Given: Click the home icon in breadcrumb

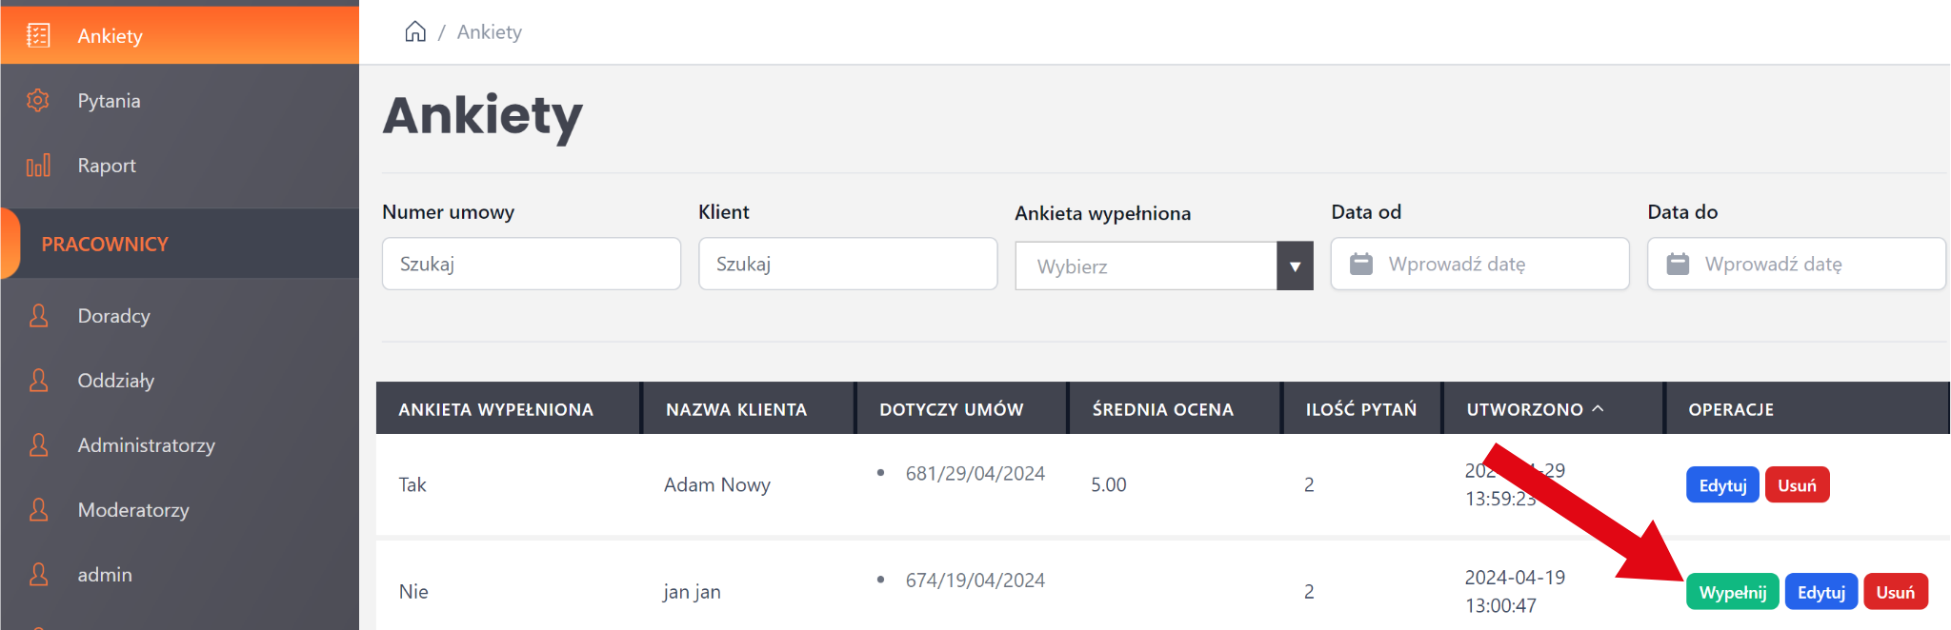Looking at the screenshot, I should coord(415,32).
